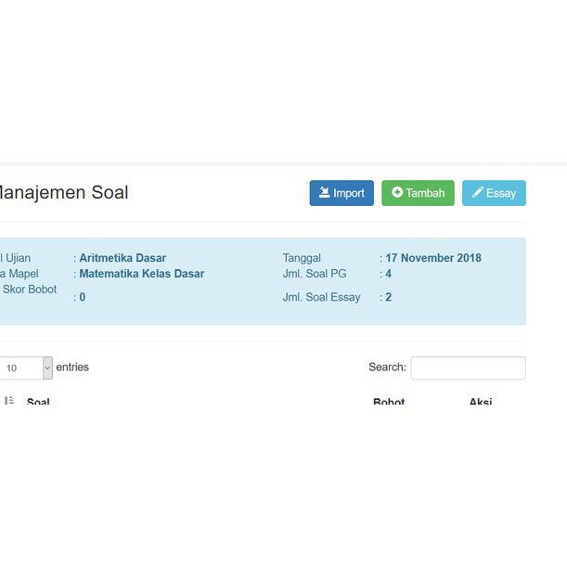Click the Manajemen Soal page heading

pos(63,193)
